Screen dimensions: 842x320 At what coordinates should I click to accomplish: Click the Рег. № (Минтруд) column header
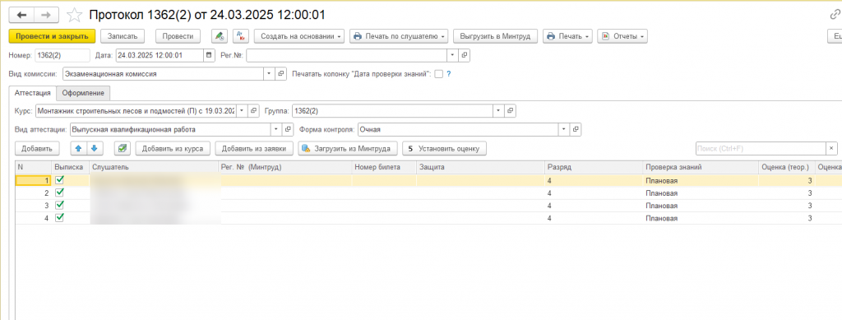[285, 168]
